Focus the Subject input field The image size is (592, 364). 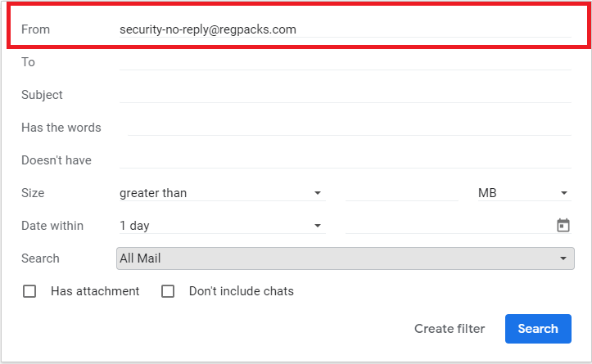pyautogui.click(x=345, y=95)
